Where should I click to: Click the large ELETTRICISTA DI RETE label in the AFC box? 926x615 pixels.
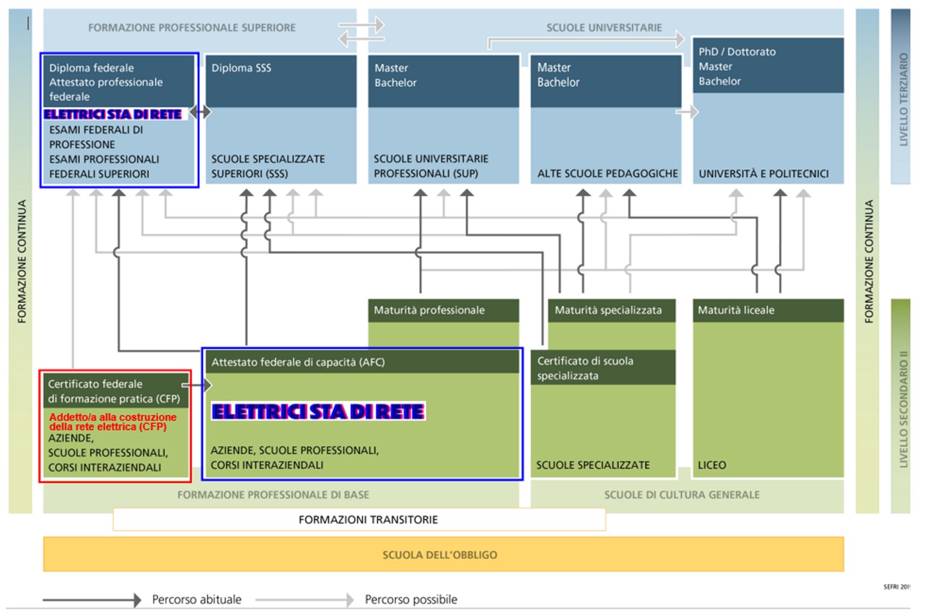(318, 412)
